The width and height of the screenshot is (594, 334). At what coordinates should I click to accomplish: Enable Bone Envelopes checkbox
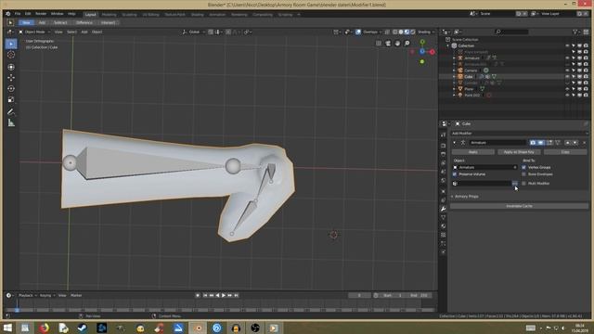(523, 174)
